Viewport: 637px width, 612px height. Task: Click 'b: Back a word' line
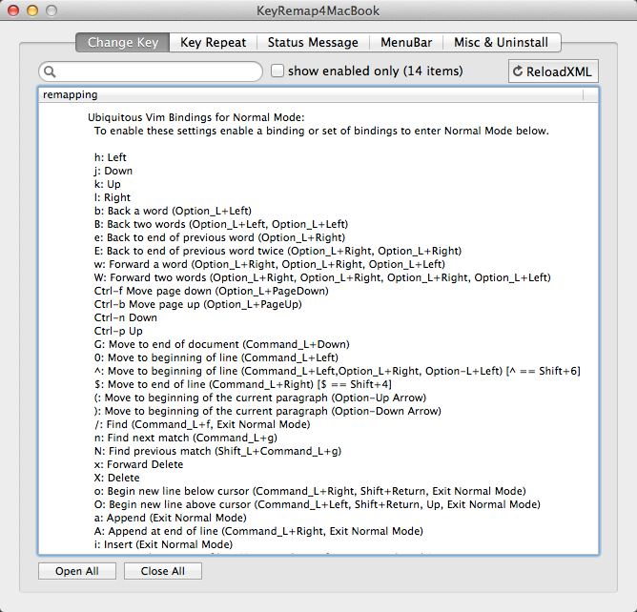[x=173, y=211]
